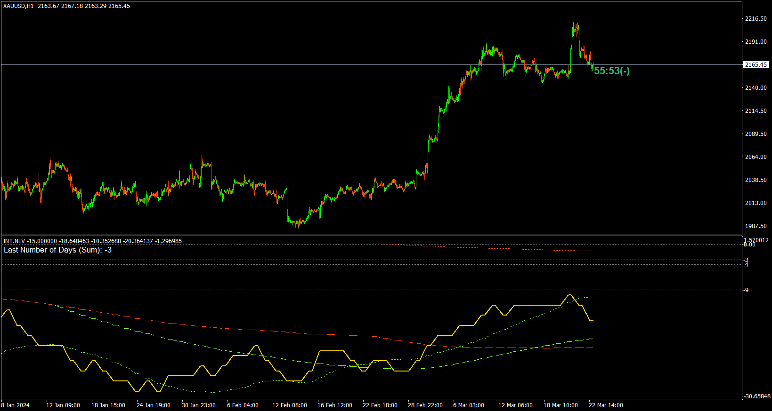Click the 2089.50 price axis label
The width and height of the screenshot is (772, 411).
pos(756,134)
